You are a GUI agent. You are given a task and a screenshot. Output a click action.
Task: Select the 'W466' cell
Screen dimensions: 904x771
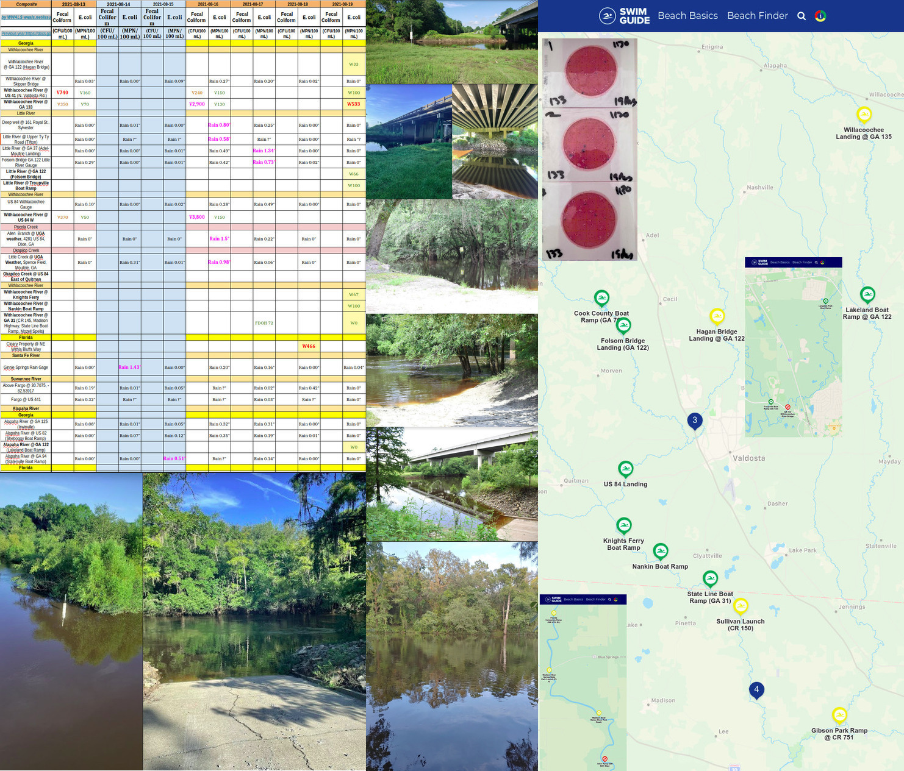(x=309, y=346)
